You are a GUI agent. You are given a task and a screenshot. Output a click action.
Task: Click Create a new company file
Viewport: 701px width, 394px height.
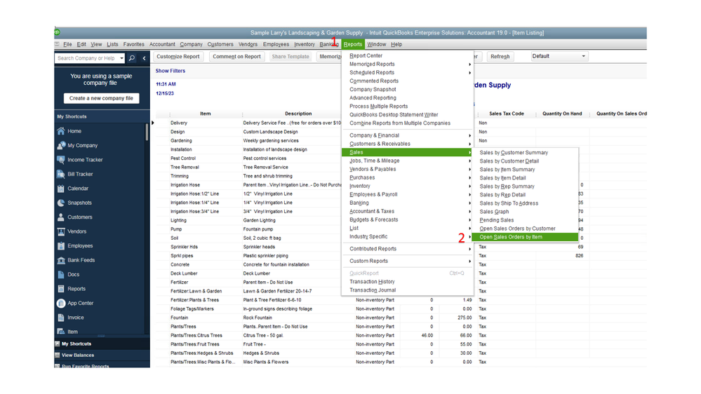[x=101, y=98]
